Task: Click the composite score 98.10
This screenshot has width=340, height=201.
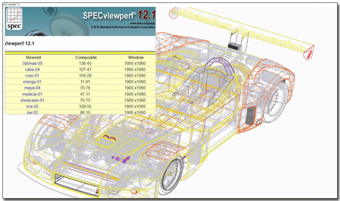Action: tap(85, 112)
